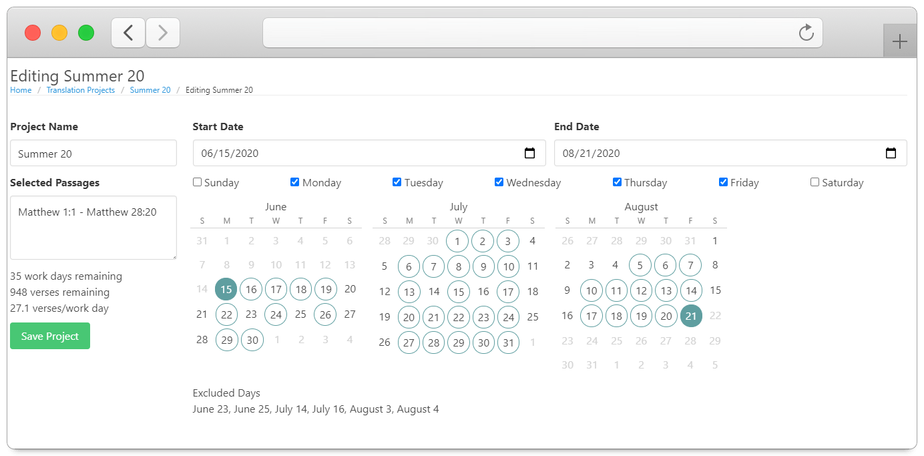Click the browser back arrow button
This screenshot has width=924, height=456.
(128, 33)
